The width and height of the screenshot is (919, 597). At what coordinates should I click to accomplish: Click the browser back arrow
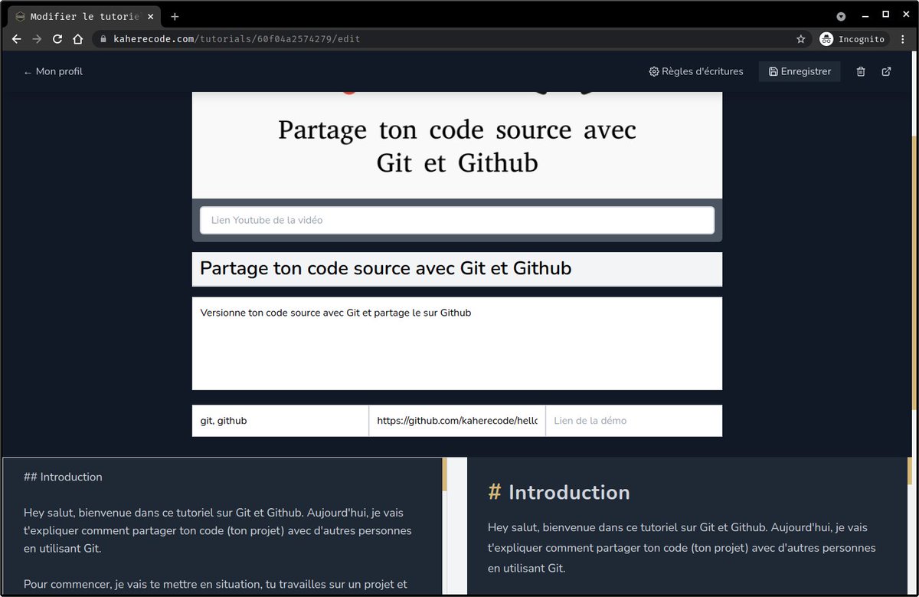point(17,39)
